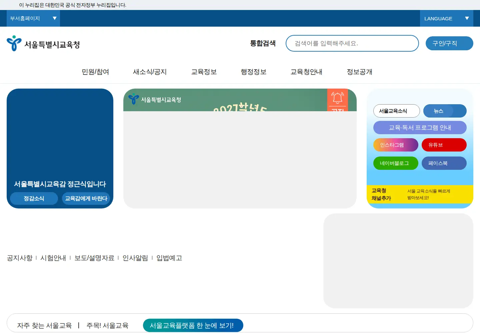Click the 통합검색 label

coord(263,43)
